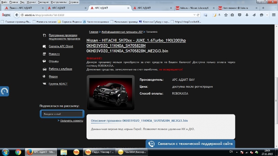The width and height of the screenshot is (278, 156).
Task: Click the 24-hour phone support icon
Action: (152, 144)
